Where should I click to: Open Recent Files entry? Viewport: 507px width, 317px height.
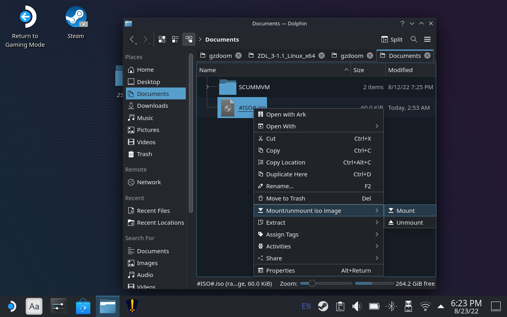point(156,211)
